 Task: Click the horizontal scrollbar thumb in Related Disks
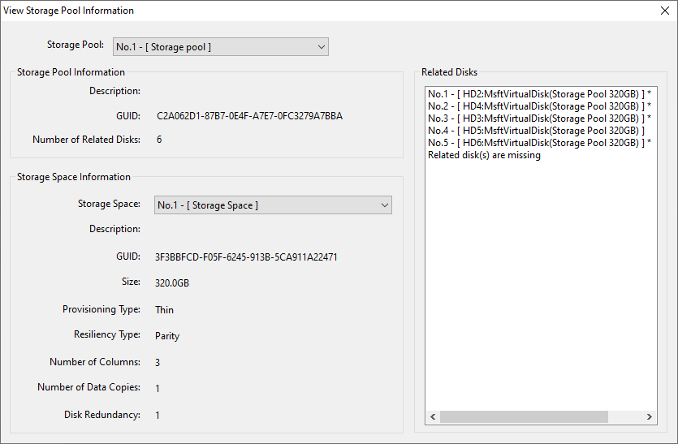pos(524,417)
